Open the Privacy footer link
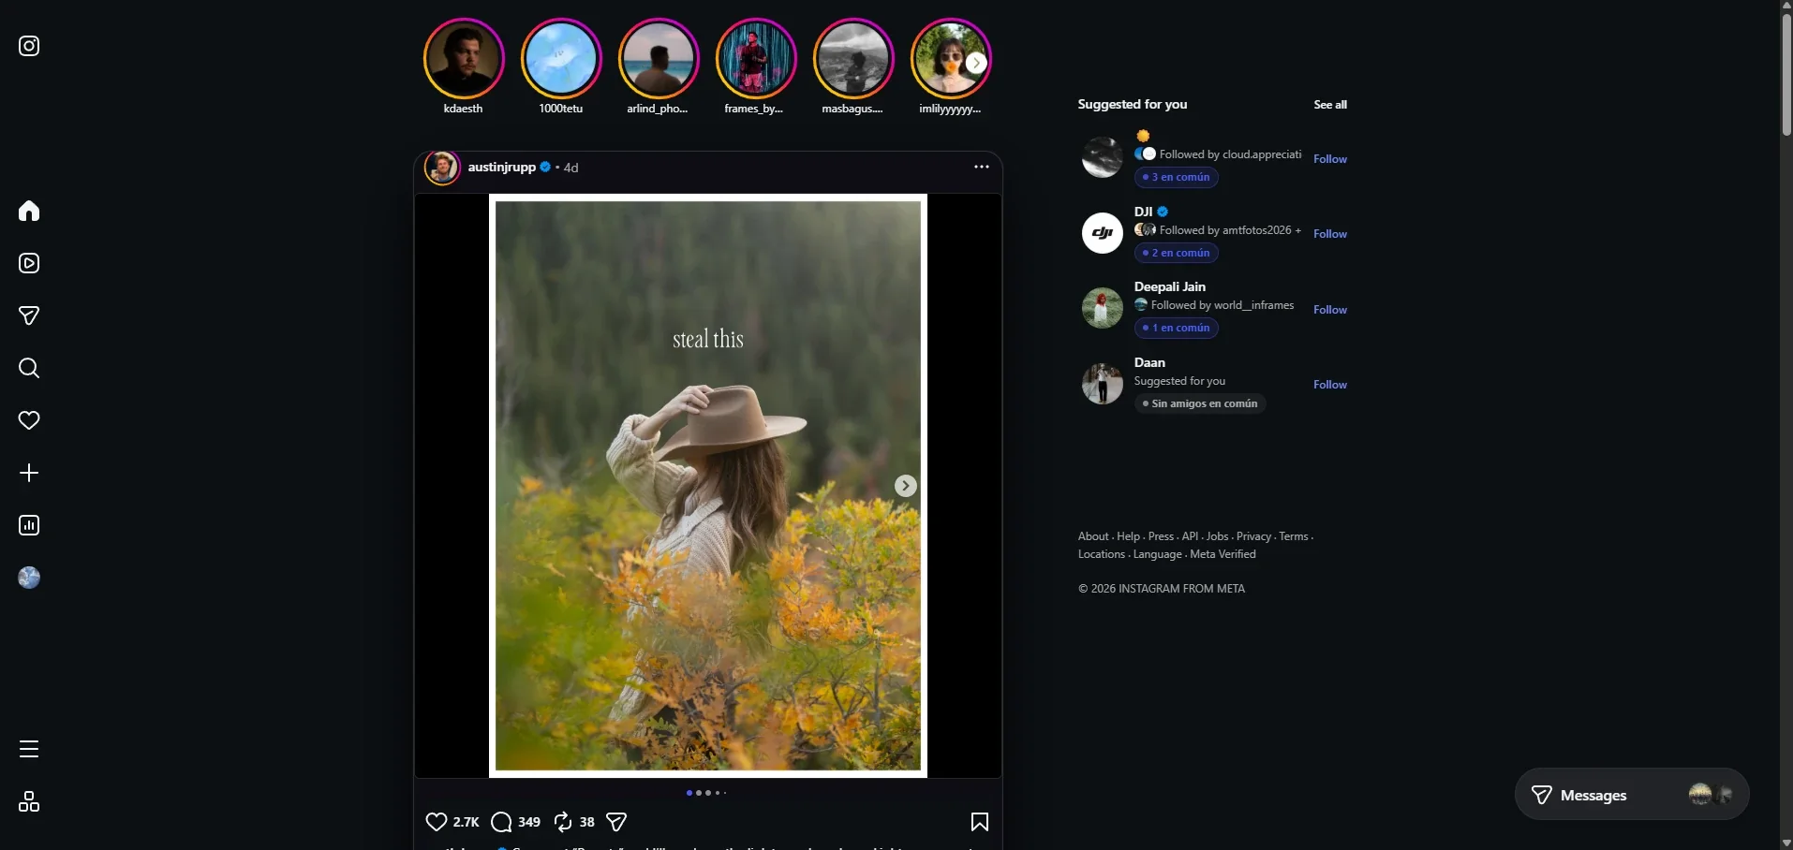Viewport: 1793px width, 850px height. [x=1253, y=536]
